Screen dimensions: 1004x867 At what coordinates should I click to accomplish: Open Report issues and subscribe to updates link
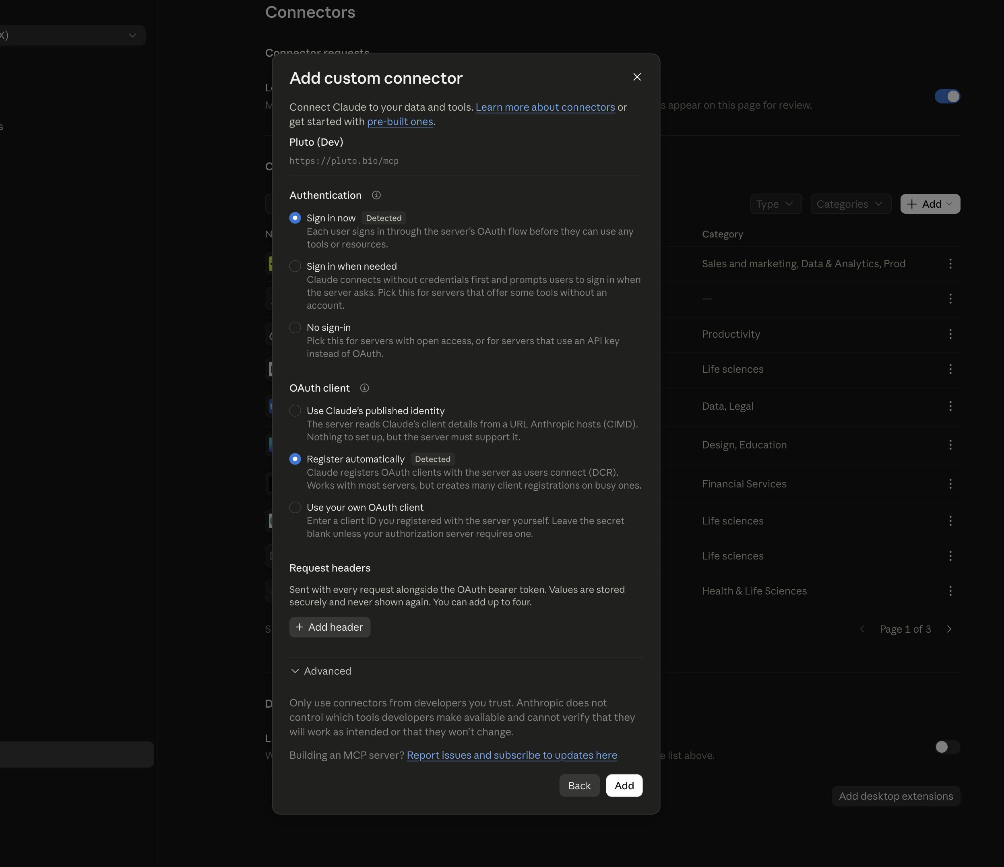512,755
